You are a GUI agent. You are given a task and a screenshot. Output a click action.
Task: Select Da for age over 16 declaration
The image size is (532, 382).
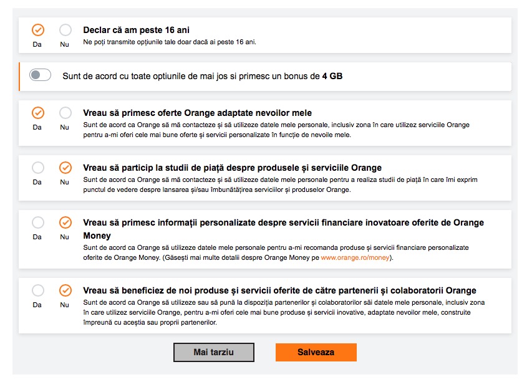coord(38,30)
